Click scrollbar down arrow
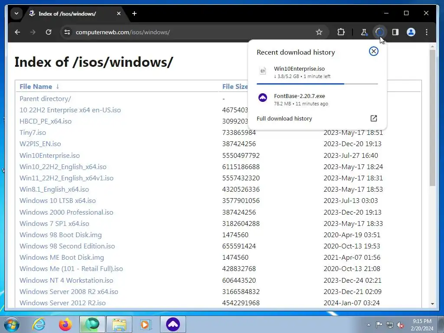 click(x=432, y=304)
